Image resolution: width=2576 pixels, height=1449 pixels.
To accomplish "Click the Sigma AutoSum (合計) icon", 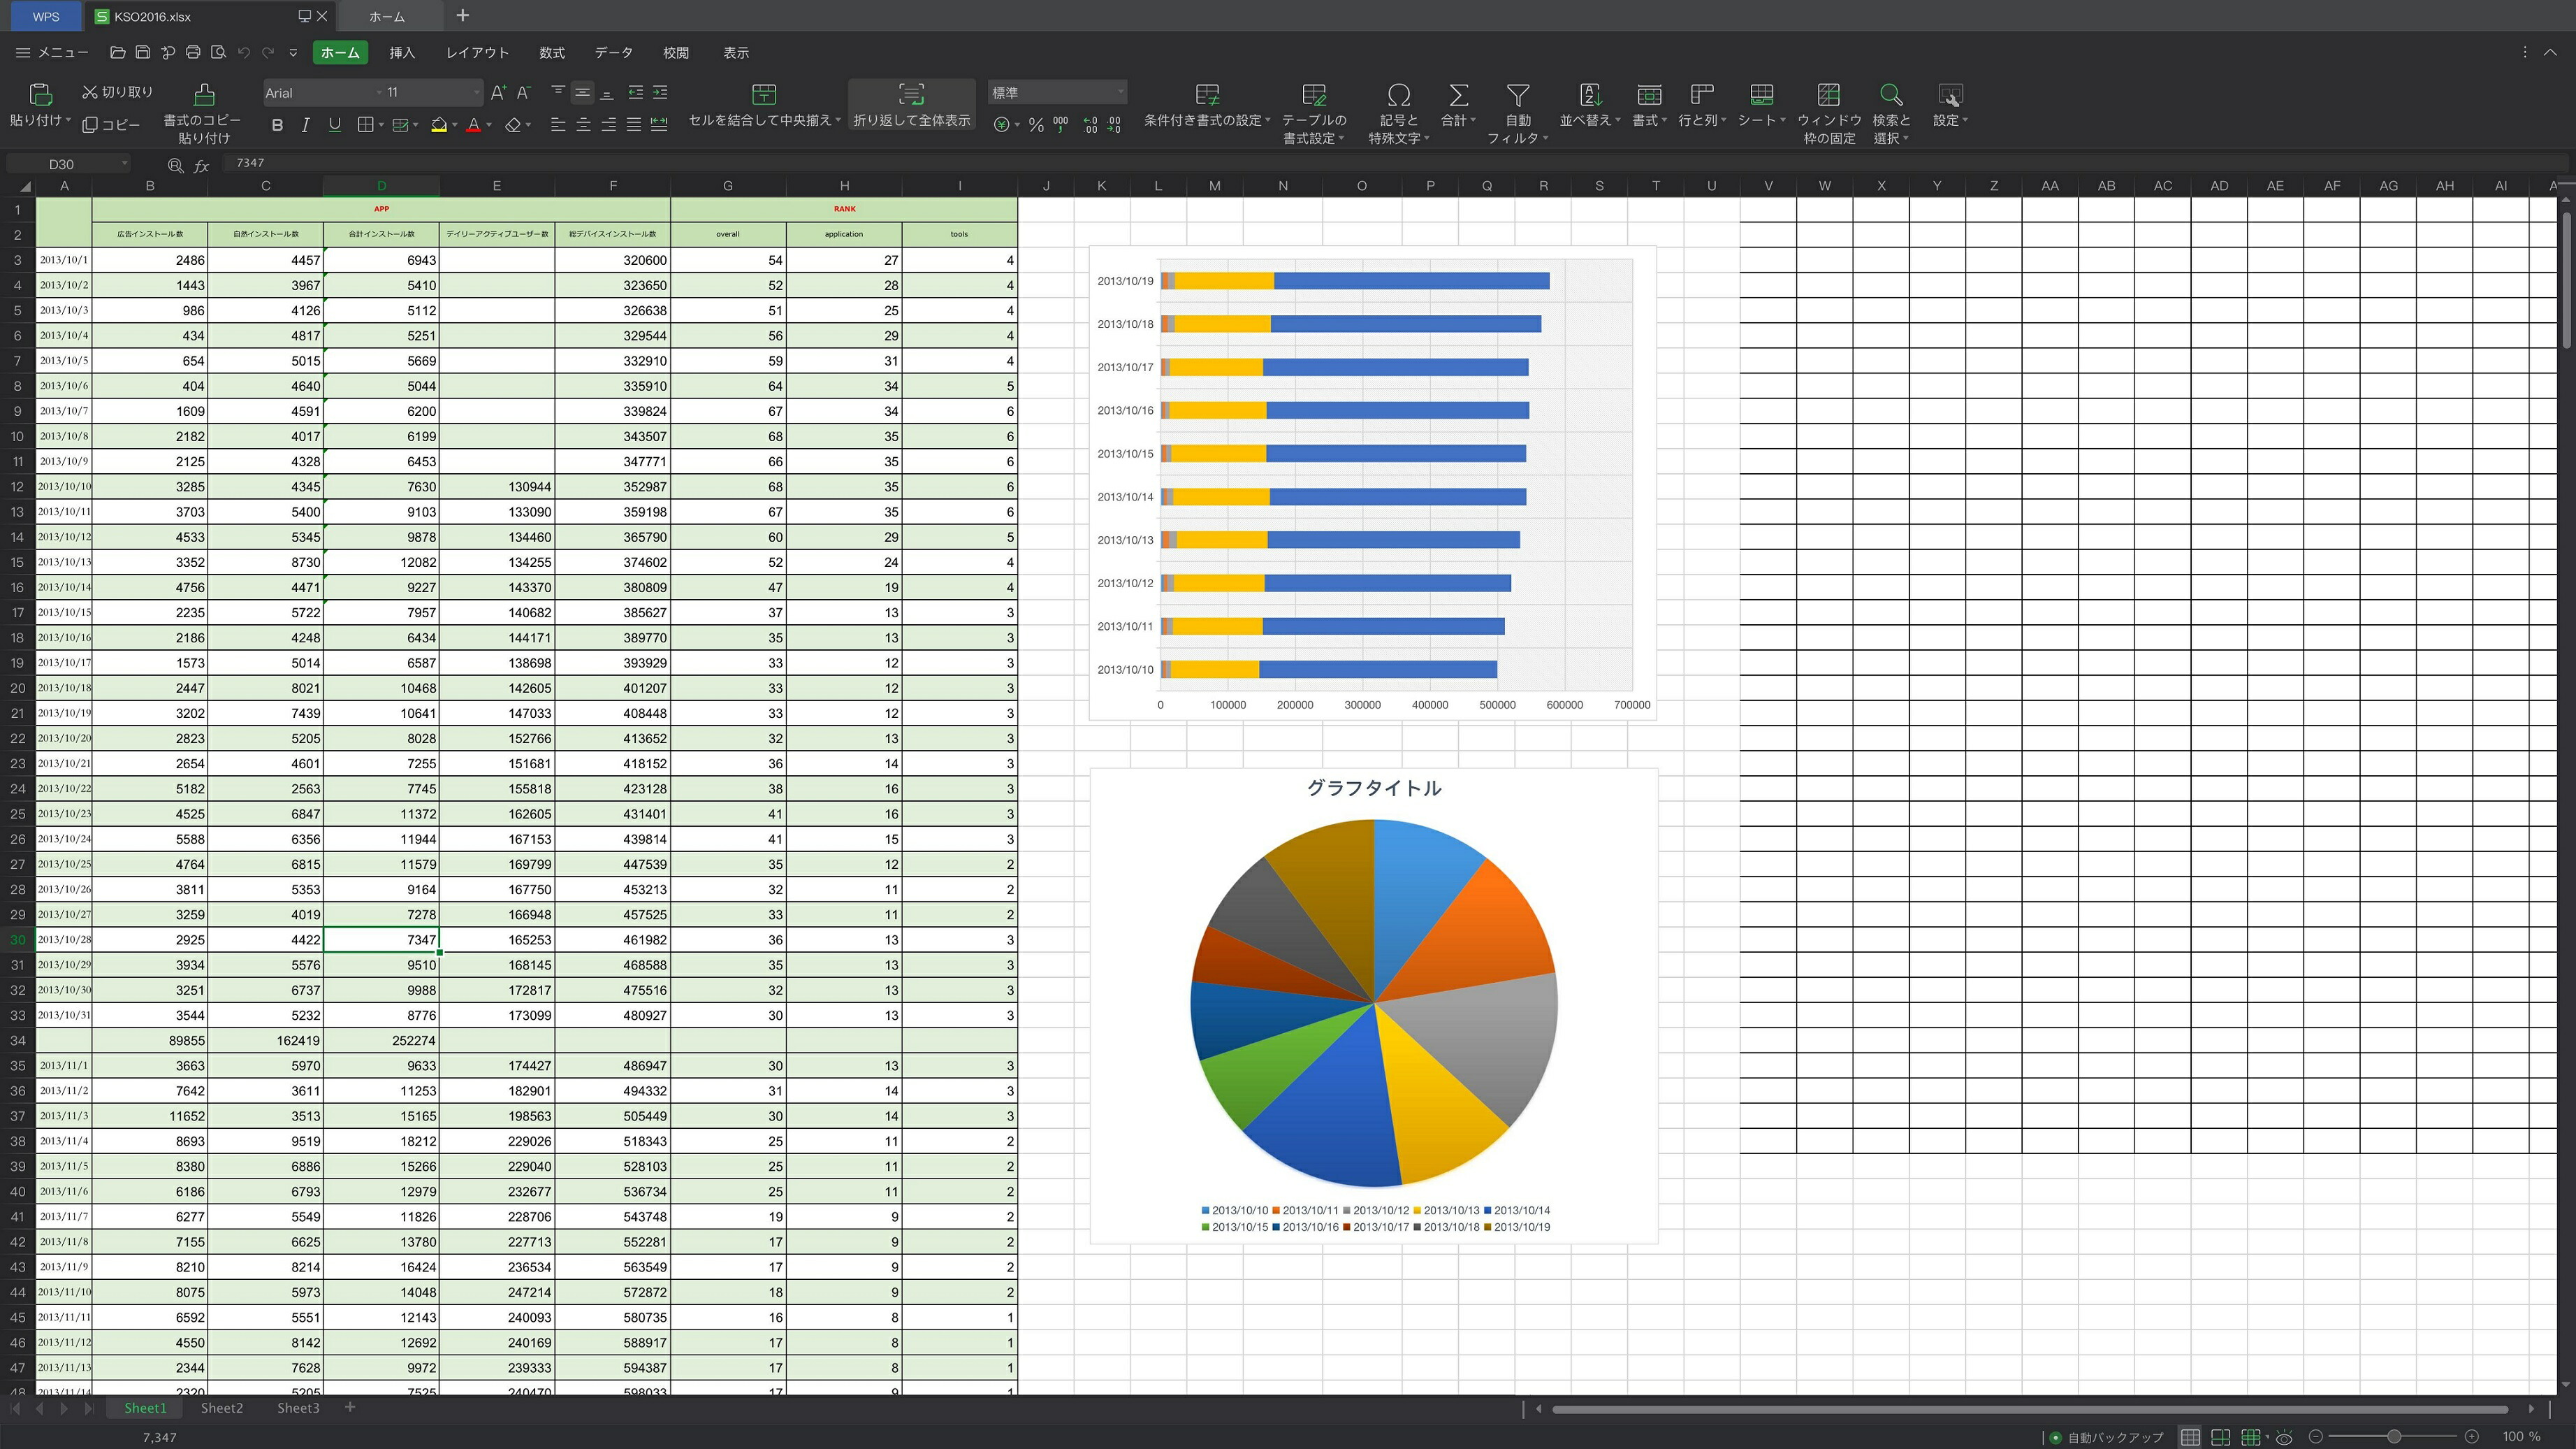I will [x=1458, y=95].
